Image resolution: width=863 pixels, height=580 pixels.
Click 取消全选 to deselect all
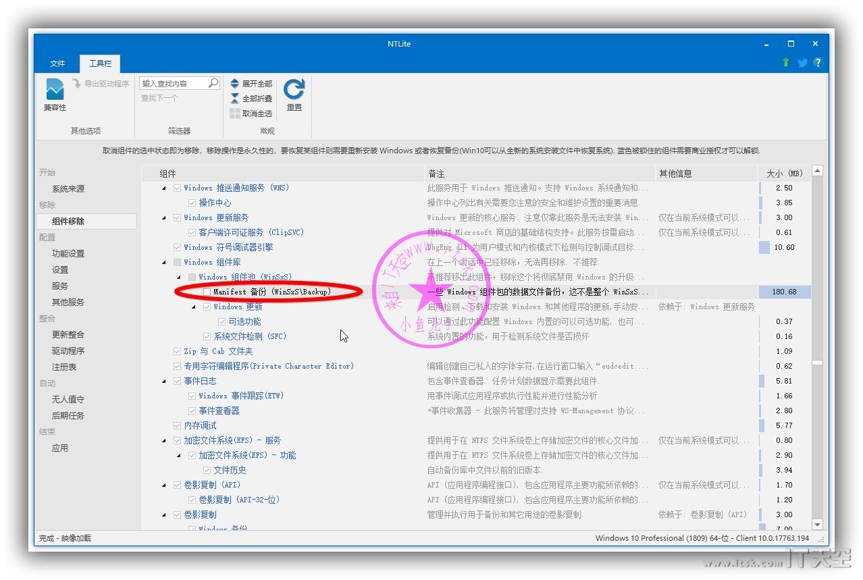point(251,113)
